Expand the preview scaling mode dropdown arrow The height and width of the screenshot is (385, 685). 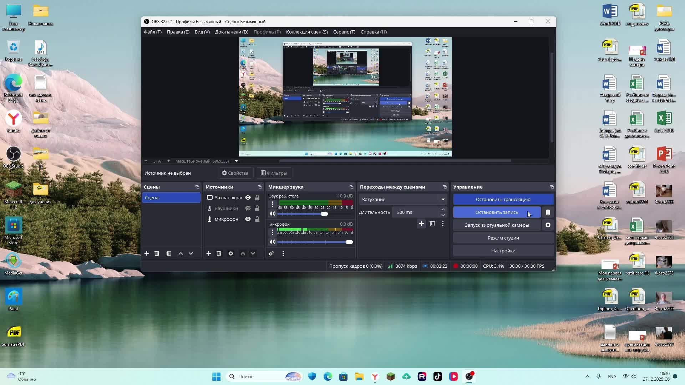[236, 161]
